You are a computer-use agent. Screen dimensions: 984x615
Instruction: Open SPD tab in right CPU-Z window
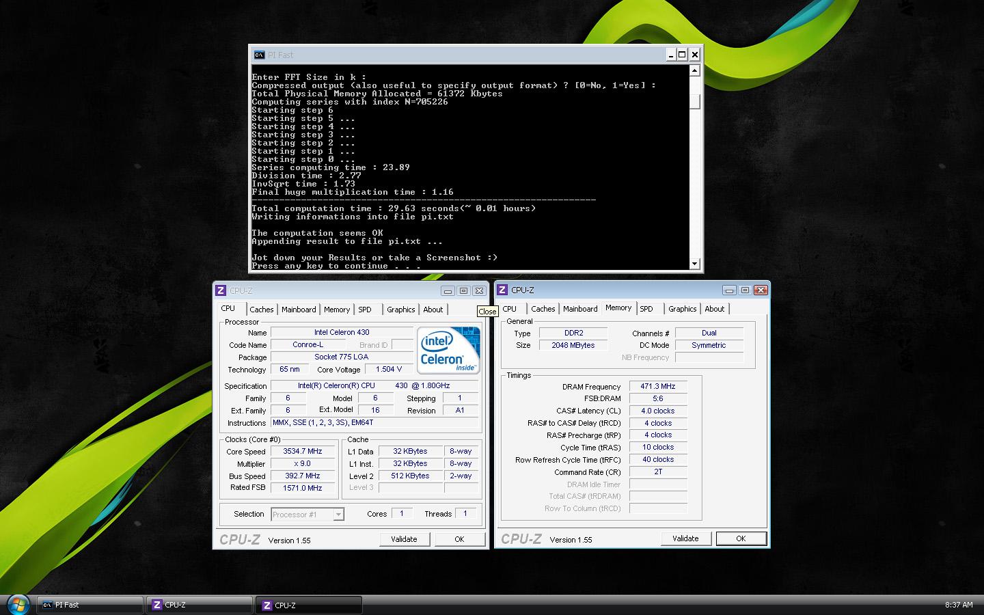[646, 309]
